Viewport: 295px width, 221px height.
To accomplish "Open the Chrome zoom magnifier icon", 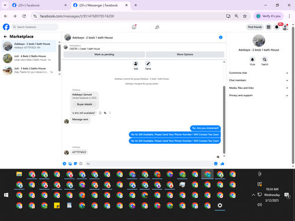I will point(237,16).
